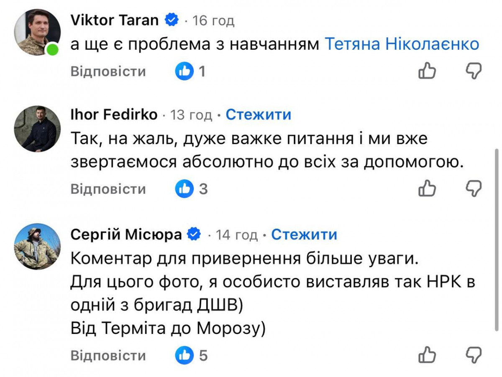Like Viktor Taran's comment with thumbs up
The width and height of the screenshot is (502, 377).
coord(427,71)
